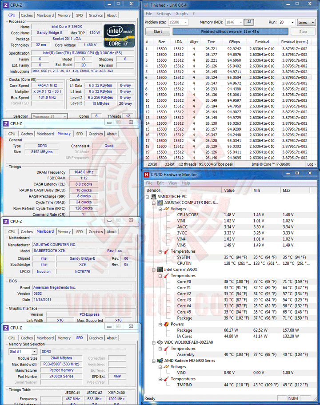Open the LinX question mark help menu
The width and height of the screenshot is (320, 405).
click(194, 14)
